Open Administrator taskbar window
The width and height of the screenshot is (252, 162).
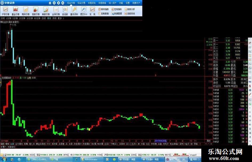pyautogui.click(x=92, y=159)
